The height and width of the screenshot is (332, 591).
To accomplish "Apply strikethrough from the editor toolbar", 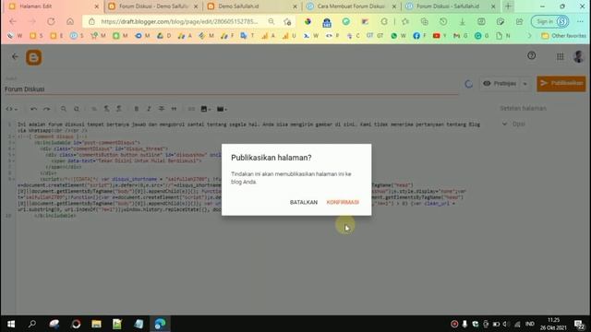I will click(x=162, y=109).
